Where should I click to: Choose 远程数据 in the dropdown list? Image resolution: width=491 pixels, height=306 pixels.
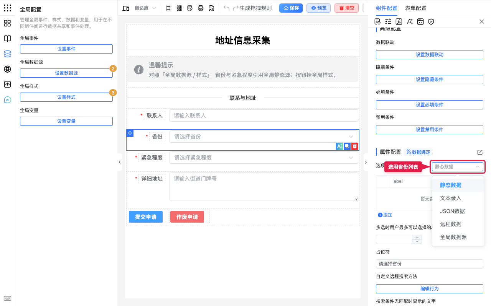tap(458, 224)
